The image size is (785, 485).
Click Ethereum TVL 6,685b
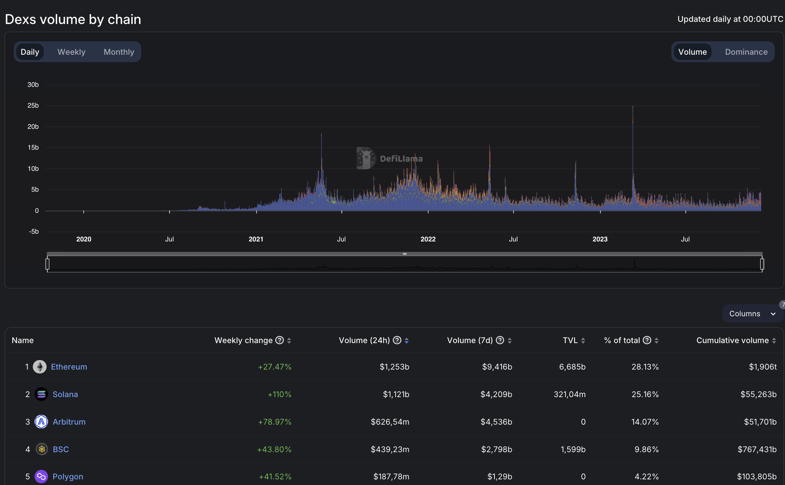(573, 367)
